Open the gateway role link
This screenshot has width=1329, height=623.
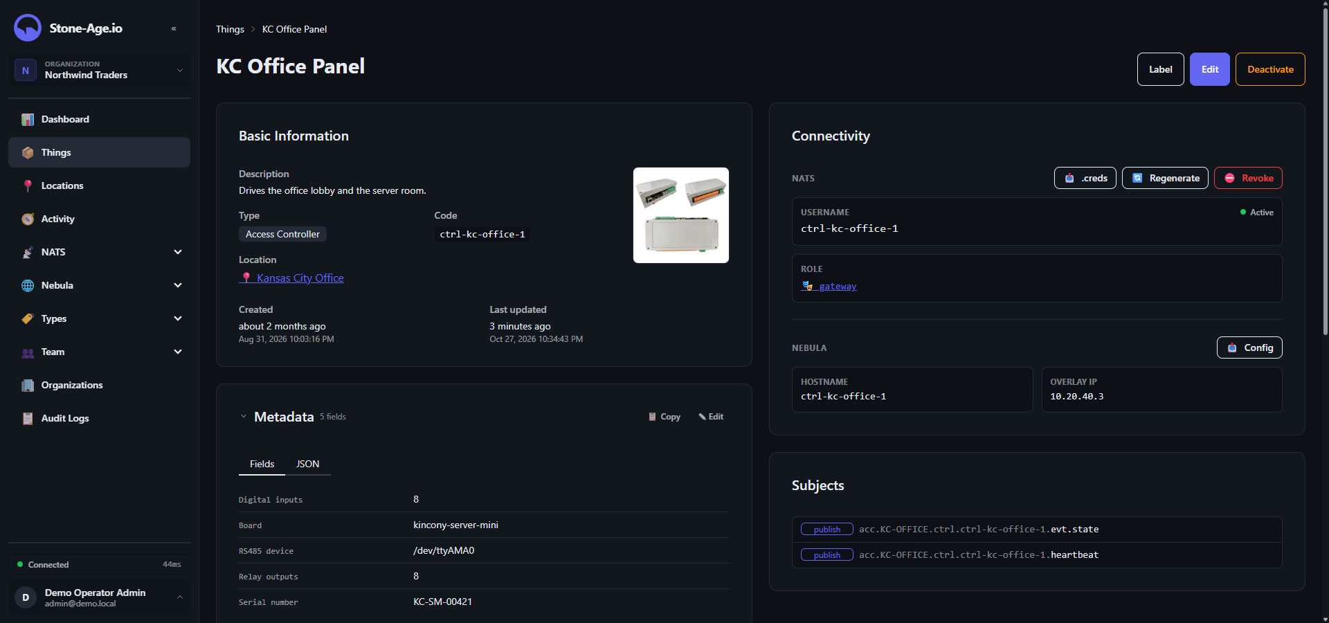coord(829,286)
